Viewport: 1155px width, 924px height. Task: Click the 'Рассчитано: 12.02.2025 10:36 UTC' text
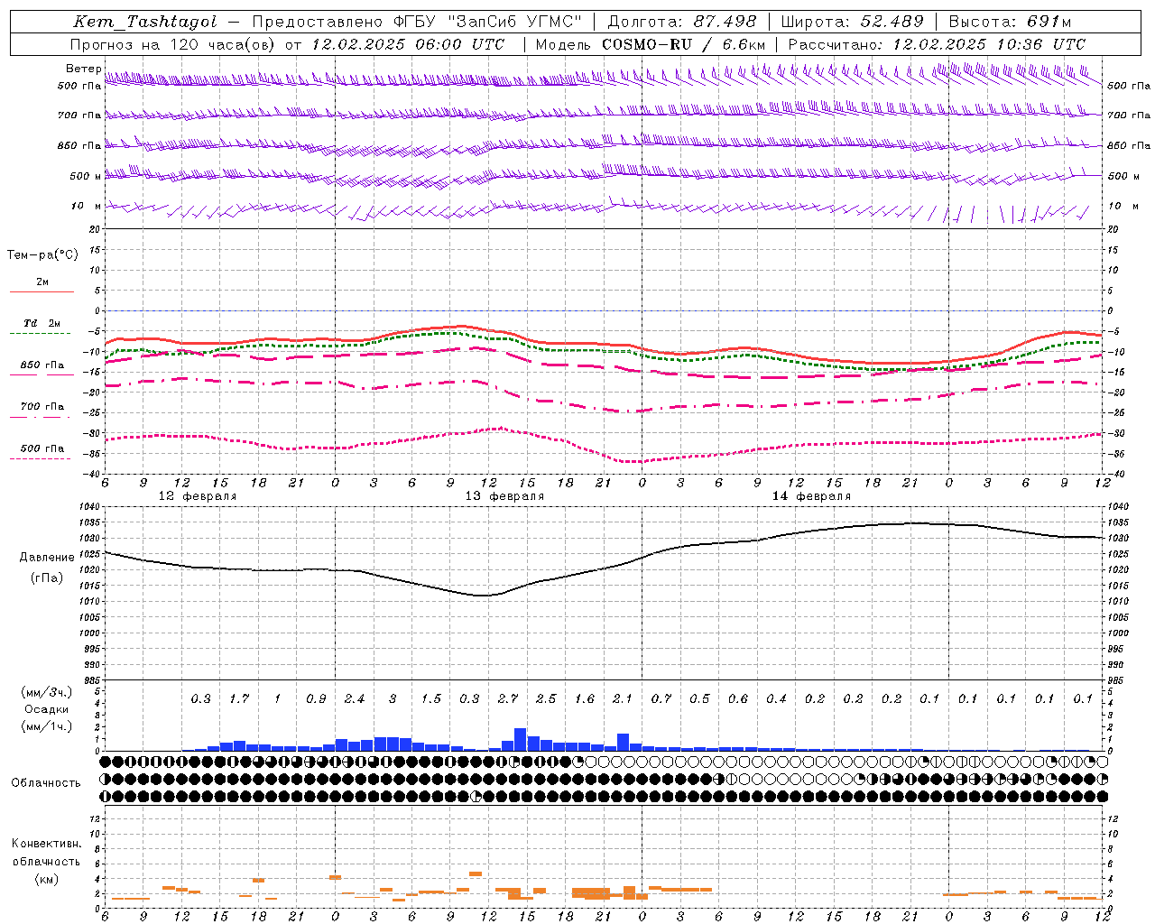(937, 44)
